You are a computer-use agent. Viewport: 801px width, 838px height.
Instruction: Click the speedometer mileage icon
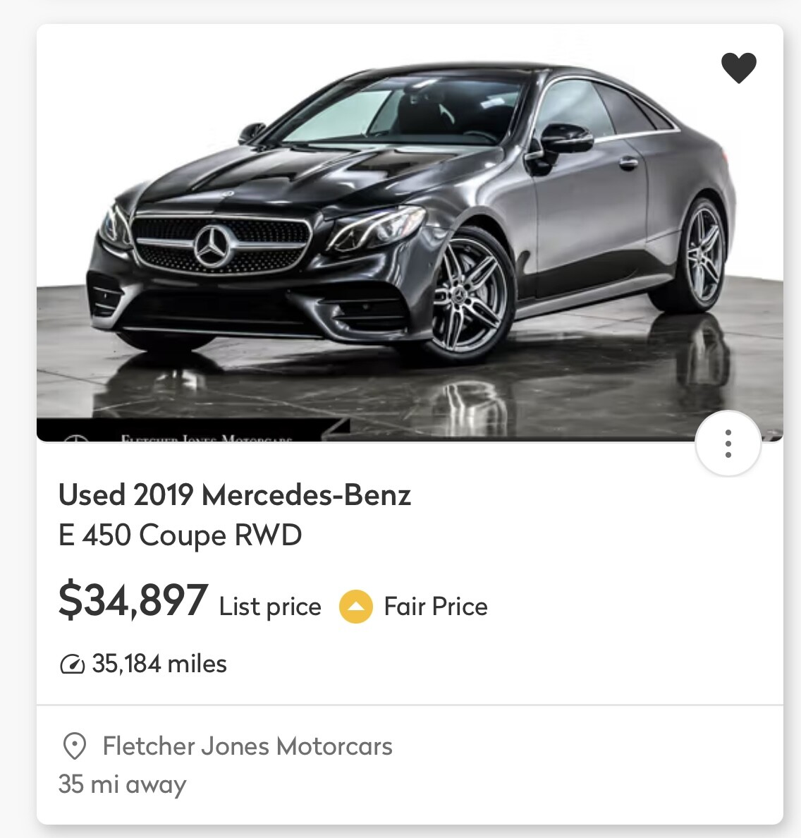pos(72,664)
